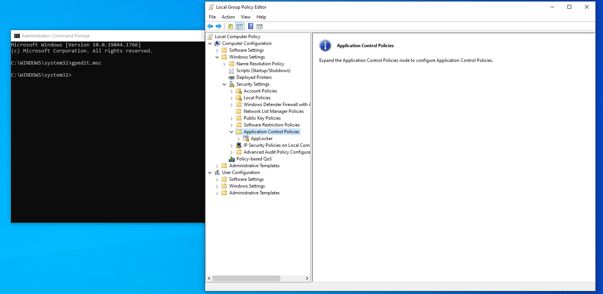Screen dimensions: 603x294
Task: Open Help via the question mark icon
Action: [250, 26]
